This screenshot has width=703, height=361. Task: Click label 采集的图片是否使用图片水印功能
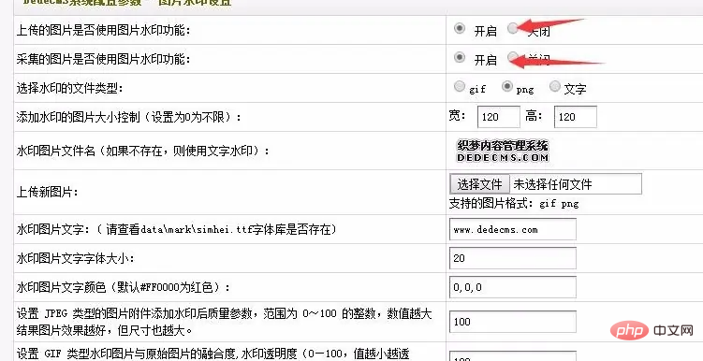104,59
